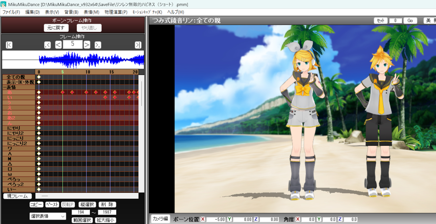
Task: Switch mode with the カメラ編 button
Action: click(160, 219)
